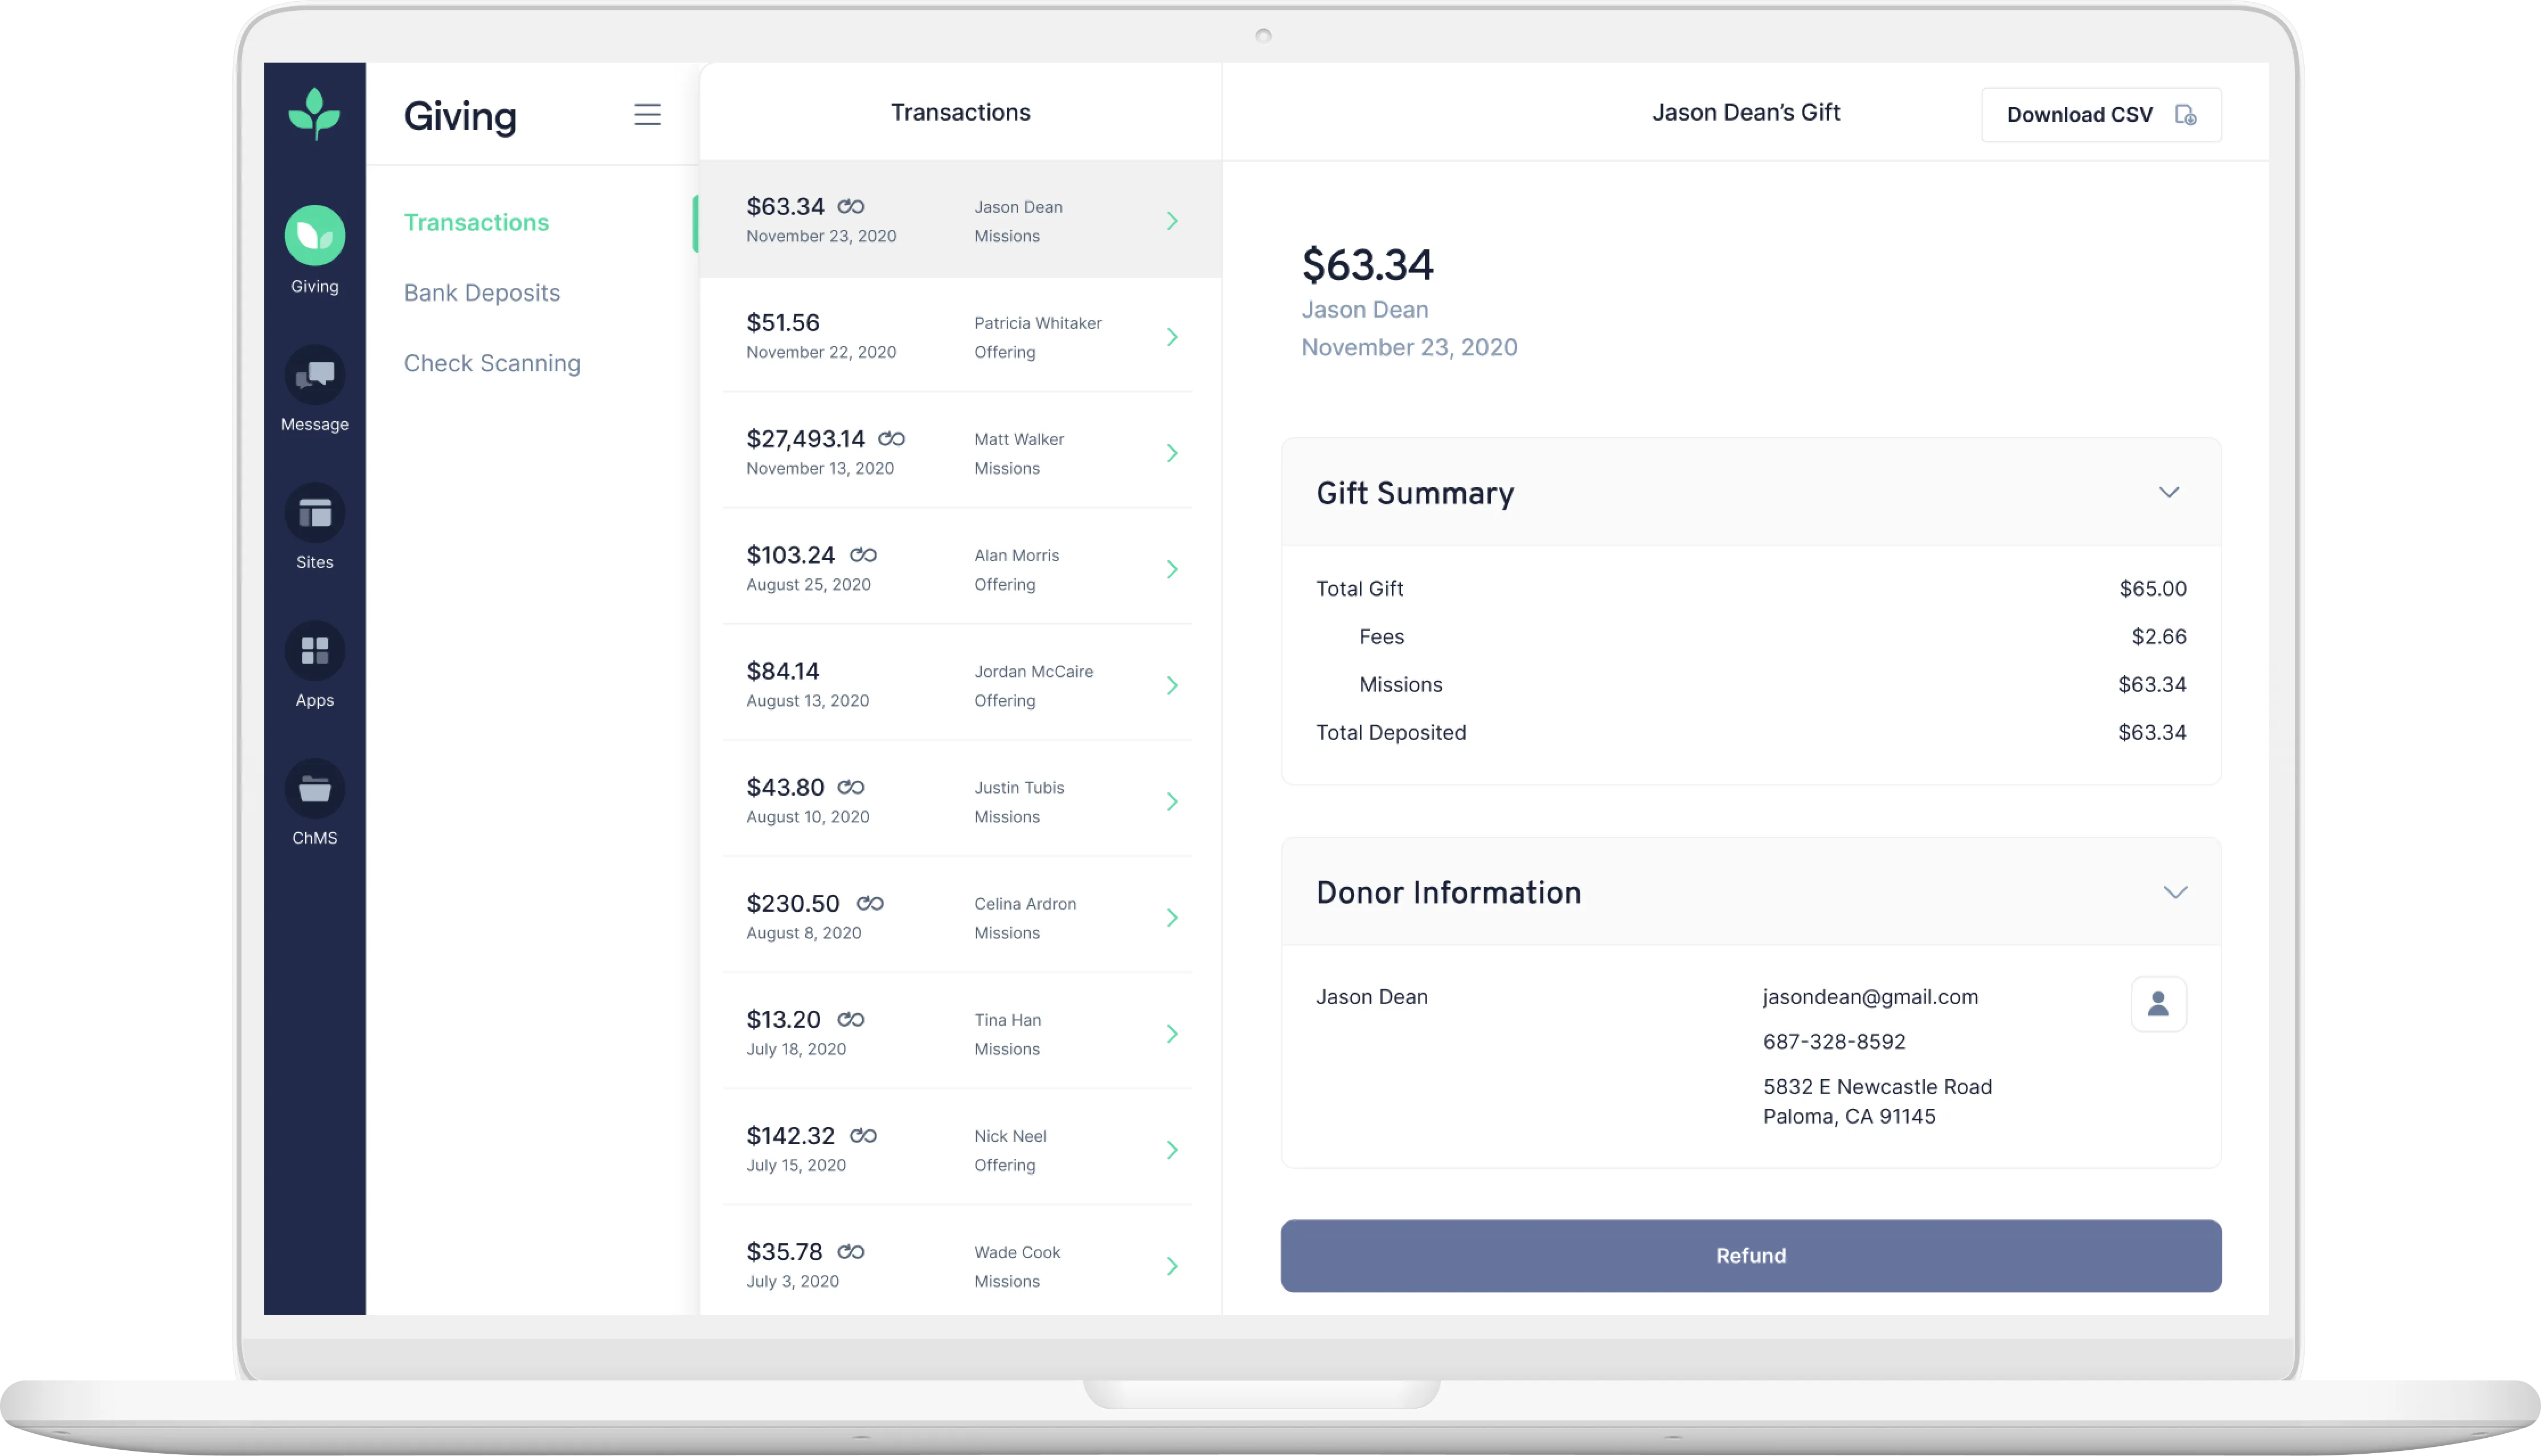Collapse the Donor Information section
Viewport: 2541px width, 1456px height.
tap(2175, 892)
